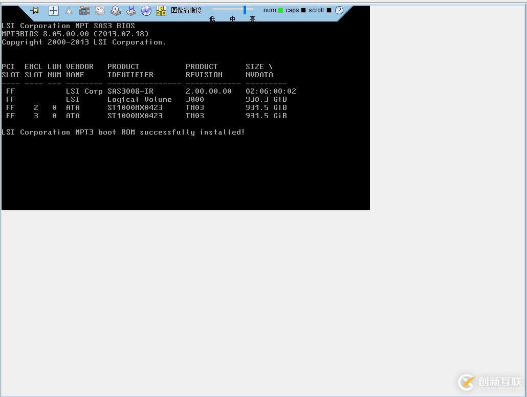This screenshot has height=397, width=527.
Task: Click the full-screen move arrows icon
Action: (x=53, y=10)
